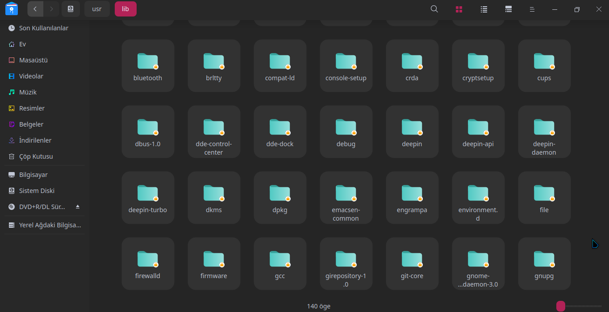Viewport: 609px width, 312px height.
Task: Select the deepin-turbo folder
Action: [x=148, y=198]
